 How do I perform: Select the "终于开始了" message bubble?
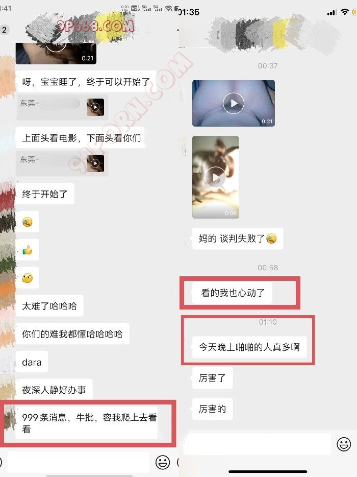point(45,194)
